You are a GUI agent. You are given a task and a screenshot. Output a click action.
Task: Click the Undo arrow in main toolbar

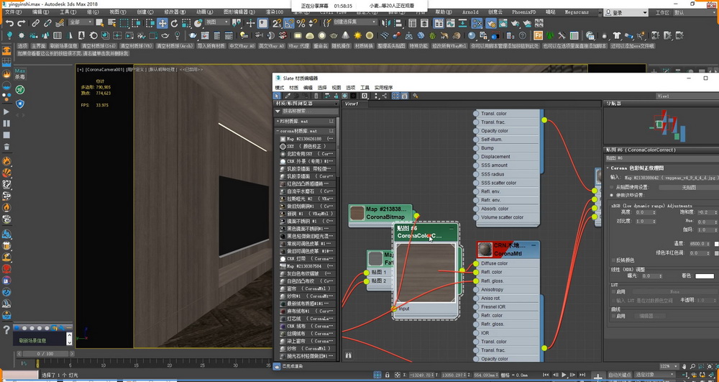click(x=9, y=23)
